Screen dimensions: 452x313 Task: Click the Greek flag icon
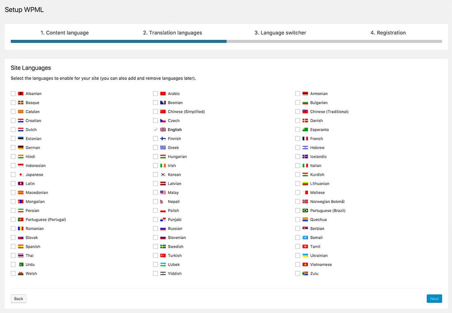(163, 148)
